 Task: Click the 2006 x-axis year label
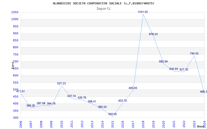pos(21,124)
